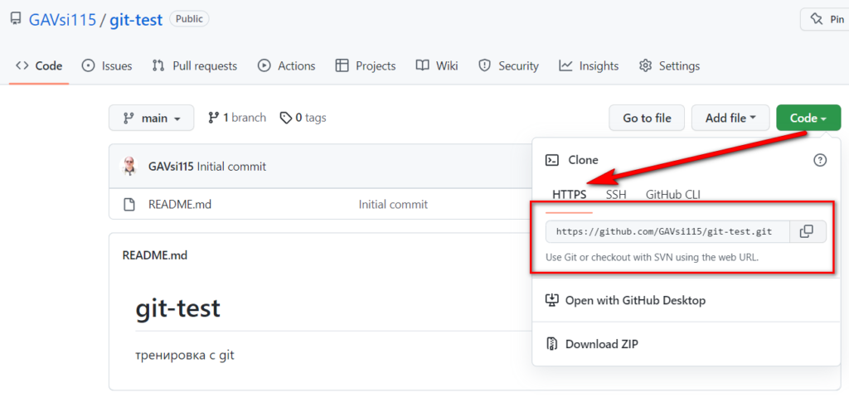Click the terminal icon beside Clone
This screenshot has width=849, height=407.
(551, 160)
